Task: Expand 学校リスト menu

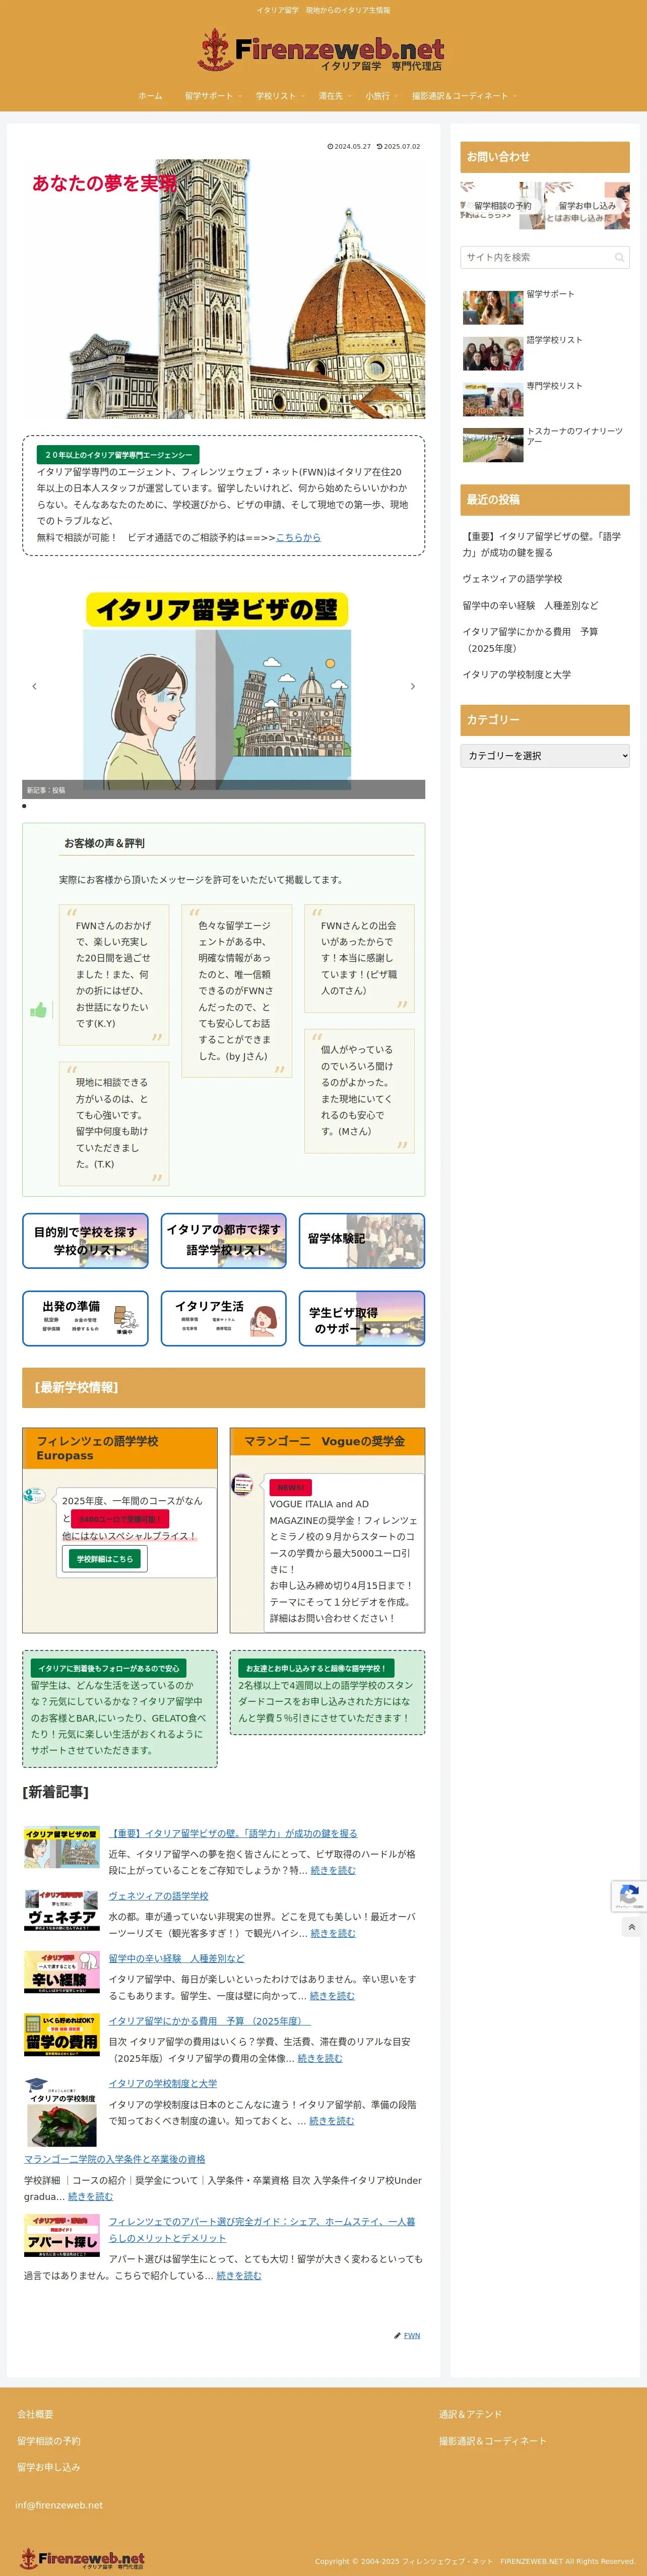Action: (x=279, y=96)
